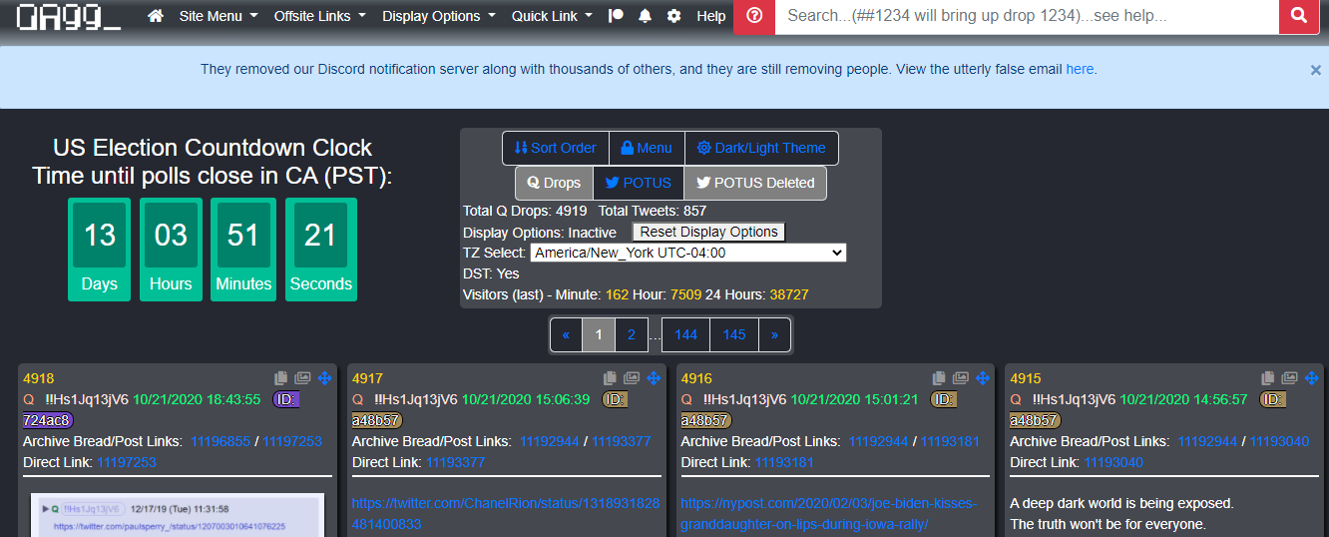1329x537 pixels.
Task: Click tan ID badge on drop 4917
Action: coord(375,420)
